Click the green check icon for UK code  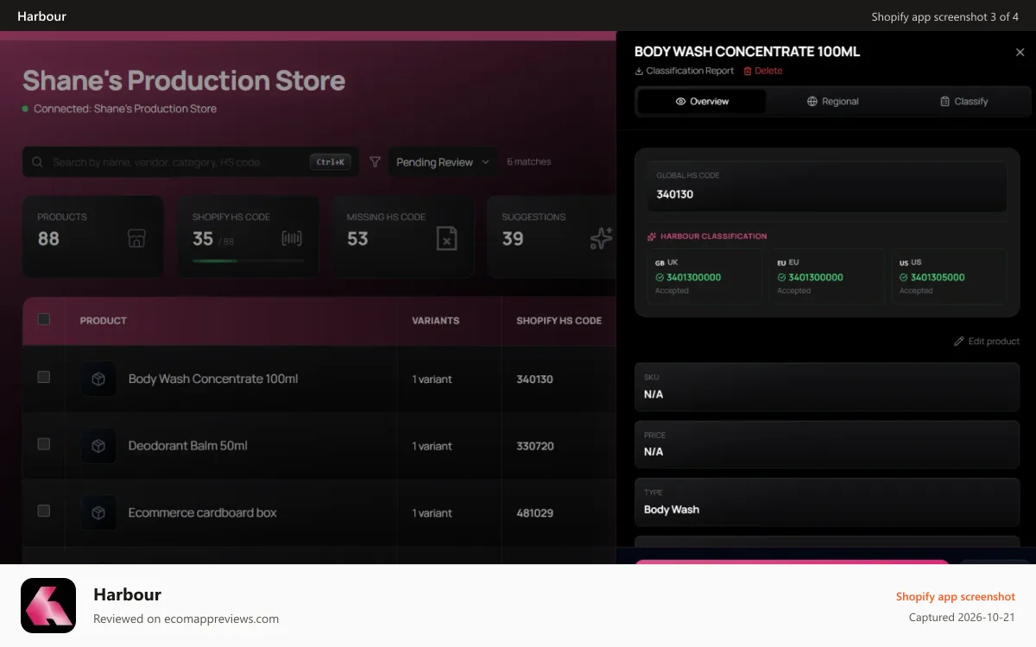coord(660,278)
